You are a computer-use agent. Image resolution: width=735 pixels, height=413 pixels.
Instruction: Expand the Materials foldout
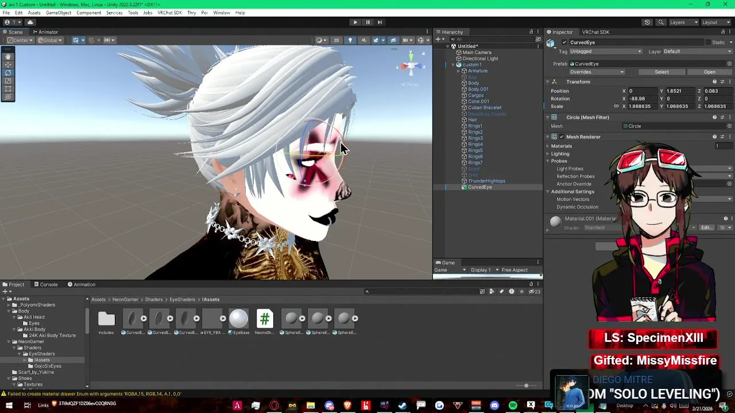click(548, 146)
